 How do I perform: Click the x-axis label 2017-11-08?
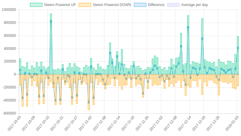tap(99, 123)
